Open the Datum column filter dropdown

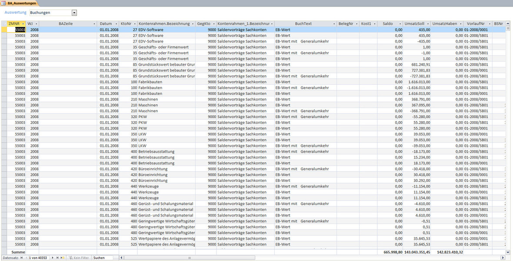point(116,24)
